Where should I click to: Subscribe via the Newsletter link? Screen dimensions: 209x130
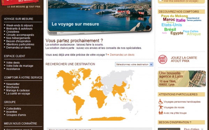click(x=13, y=84)
